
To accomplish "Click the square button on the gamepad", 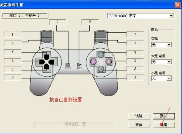I will [93, 62].
